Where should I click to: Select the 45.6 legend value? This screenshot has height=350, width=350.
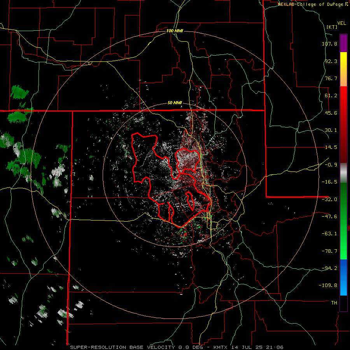click(331, 113)
